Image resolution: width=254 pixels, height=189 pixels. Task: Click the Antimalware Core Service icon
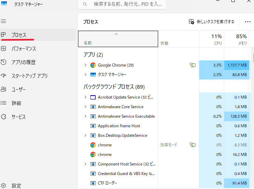click(93, 107)
